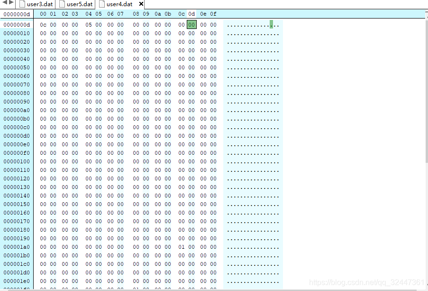Select address 000000e0

click(17, 144)
